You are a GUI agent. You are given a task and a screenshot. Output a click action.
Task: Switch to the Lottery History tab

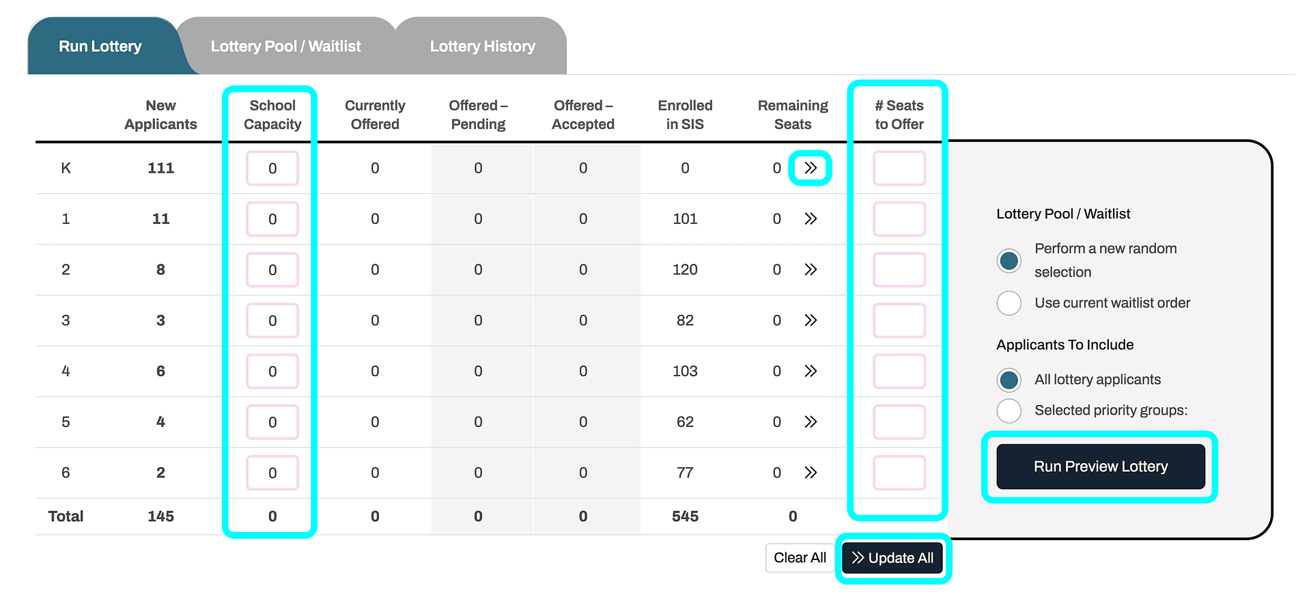click(482, 46)
